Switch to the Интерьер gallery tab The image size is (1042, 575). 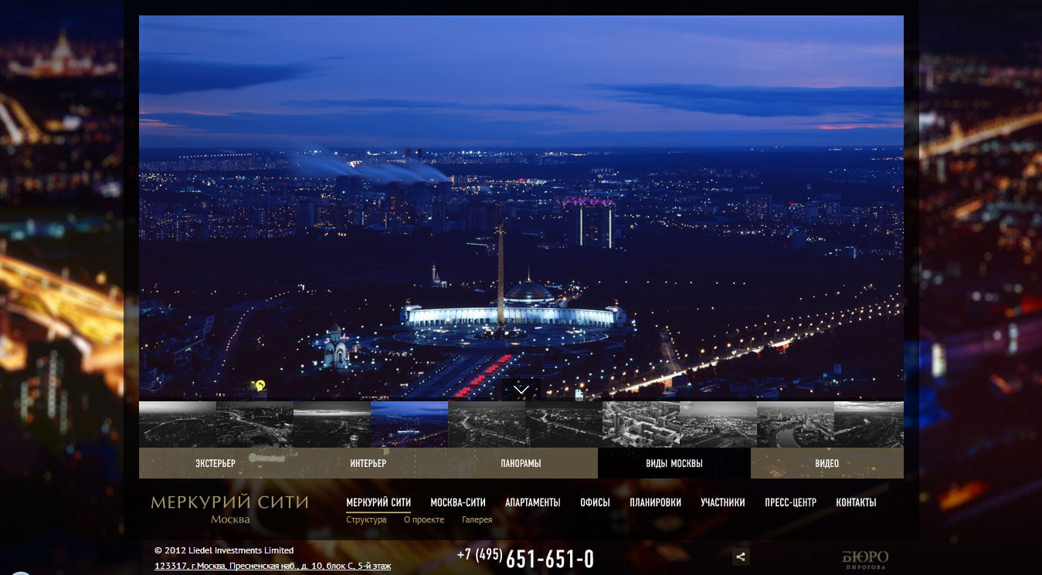(x=368, y=463)
